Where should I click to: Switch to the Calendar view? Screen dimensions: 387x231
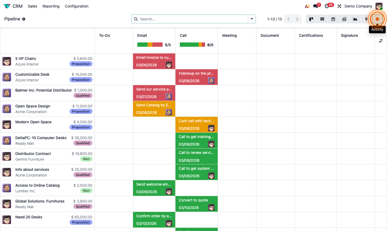(x=333, y=19)
